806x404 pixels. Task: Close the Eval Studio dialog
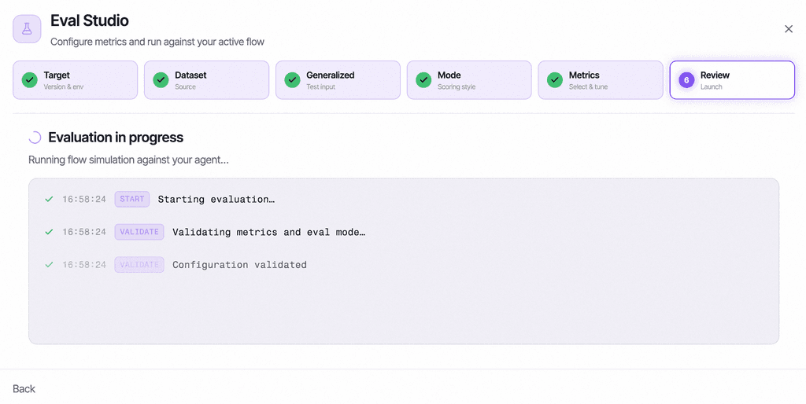pyautogui.click(x=789, y=29)
